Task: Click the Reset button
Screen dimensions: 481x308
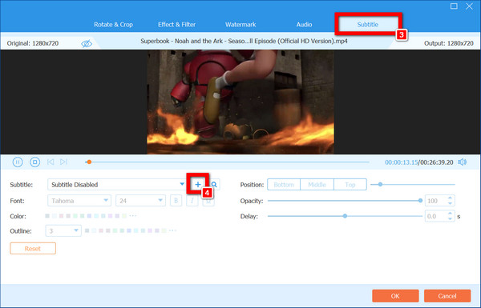Action: pyautogui.click(x=33, y=248)
